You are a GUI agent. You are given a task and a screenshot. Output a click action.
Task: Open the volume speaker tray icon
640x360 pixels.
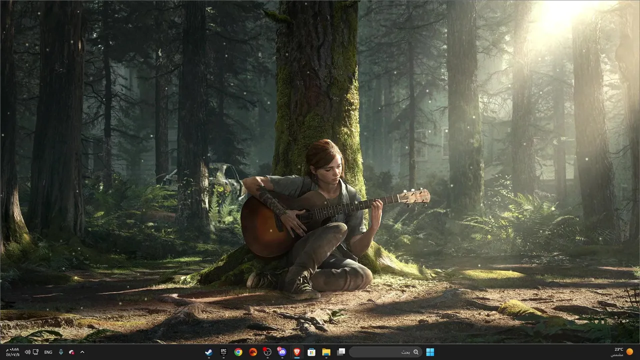pos(27,352)
